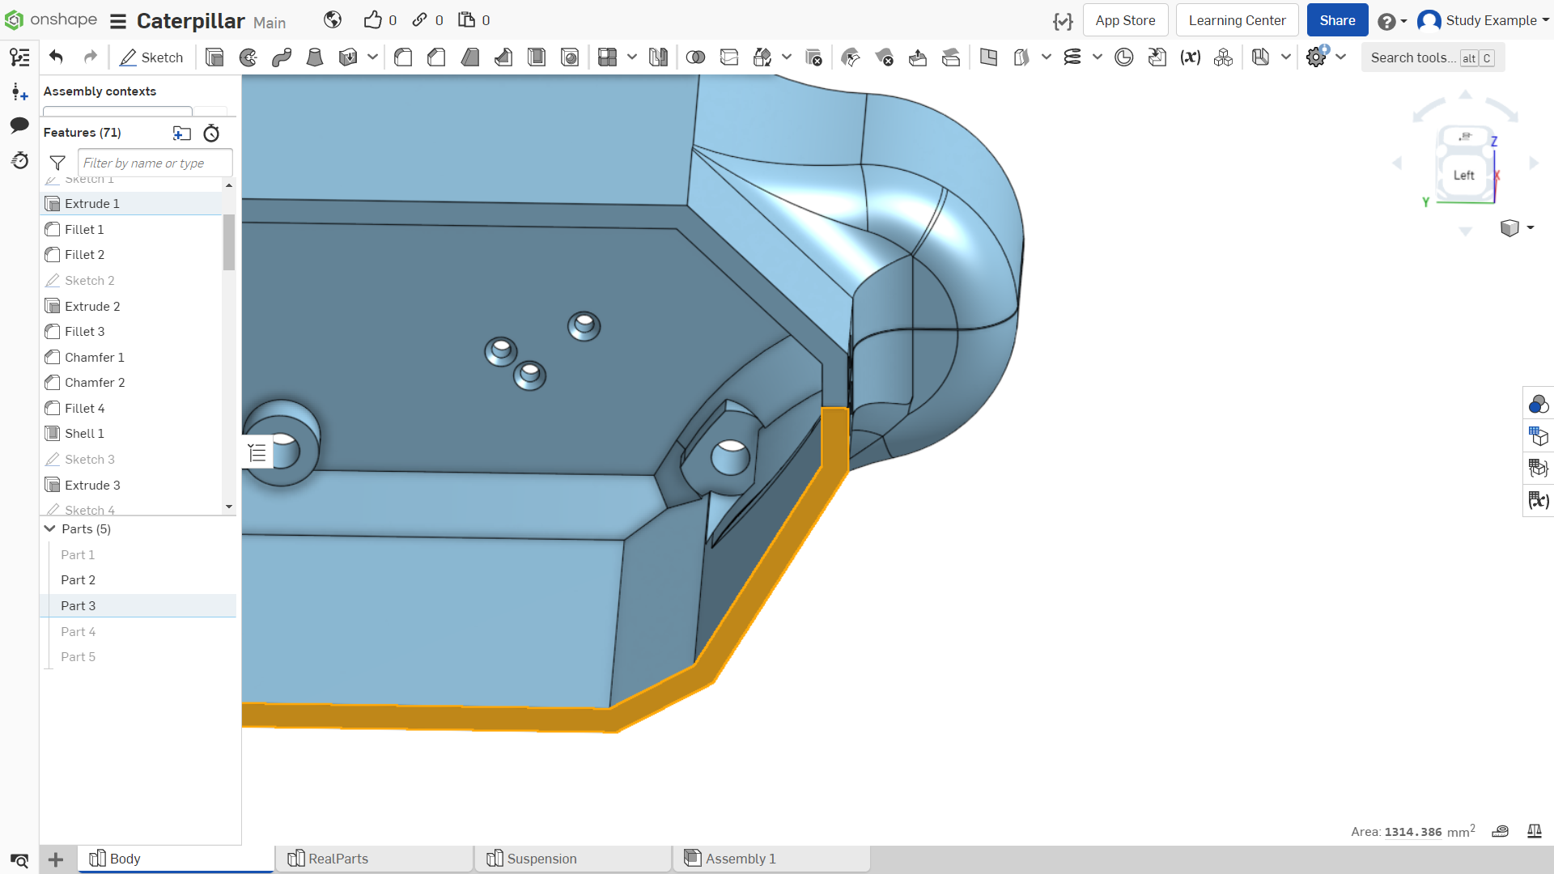Toggle the comments panel icon
The height and width of the screenshot is (874, 1554).
pyautogui.click(x=19, y=125)
